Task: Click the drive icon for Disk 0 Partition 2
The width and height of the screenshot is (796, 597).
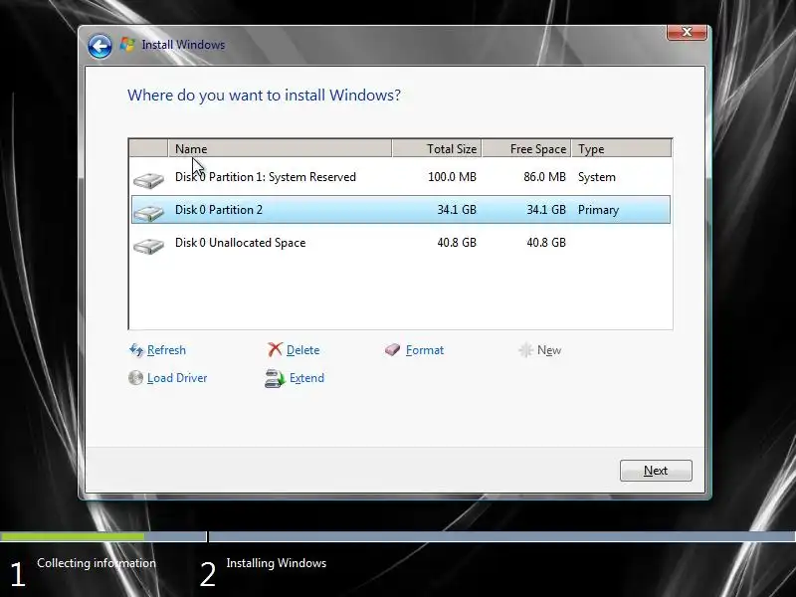Action: (148, 212)
